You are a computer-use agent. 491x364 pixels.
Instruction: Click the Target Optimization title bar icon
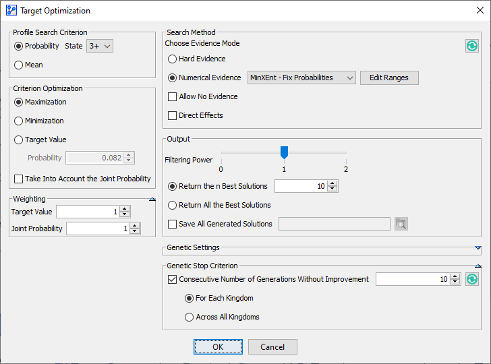tap(11, 10)
